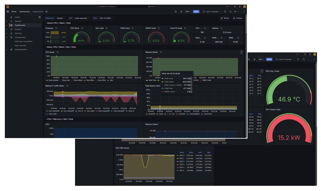Image resolution: width=321 pixels, height=191 pixels.
Task: Open Last 5 minutes time picker in front window
Action: (x=212, y=12)
